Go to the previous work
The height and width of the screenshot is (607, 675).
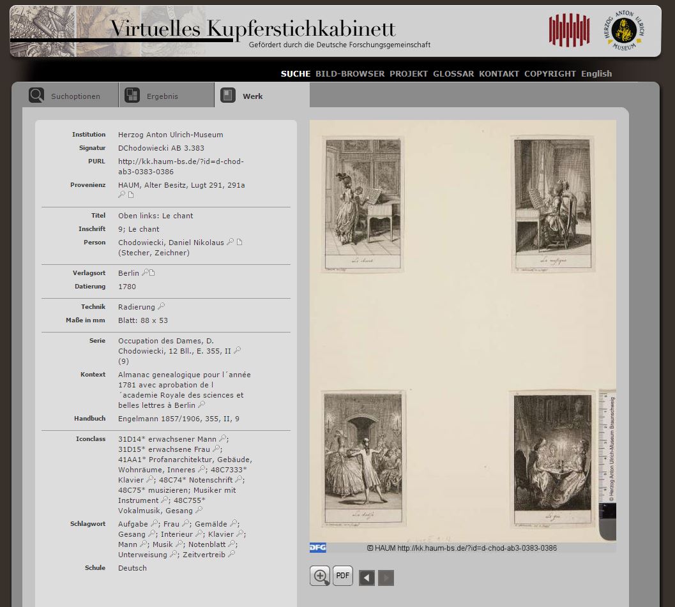pos(367,578)
